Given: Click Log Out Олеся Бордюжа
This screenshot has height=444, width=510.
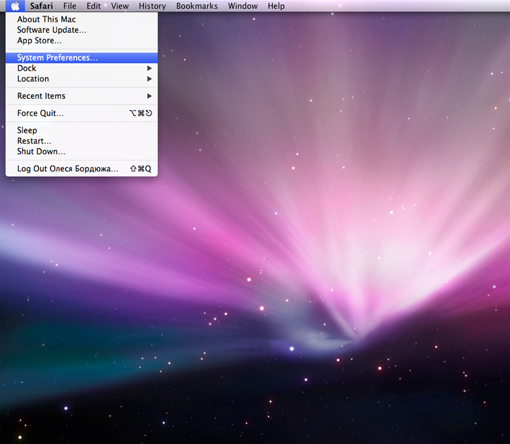Looking at the screenshot, I should (x=68, y=169).
